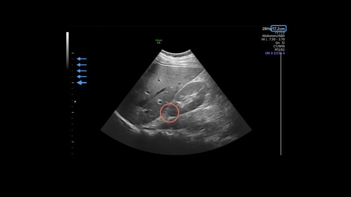Click the grayscale map bar

click(67, 50)
